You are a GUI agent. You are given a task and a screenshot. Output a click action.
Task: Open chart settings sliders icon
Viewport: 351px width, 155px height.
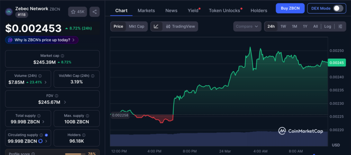[340, 26]
